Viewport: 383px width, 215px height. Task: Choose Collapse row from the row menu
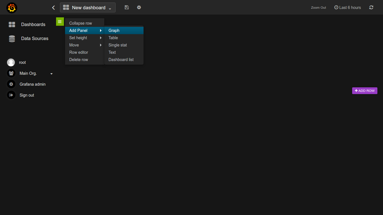click(x=85, y=23)
